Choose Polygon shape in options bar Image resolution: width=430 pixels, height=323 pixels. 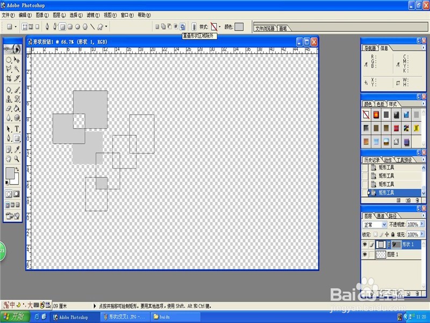[x=85, y=26]
